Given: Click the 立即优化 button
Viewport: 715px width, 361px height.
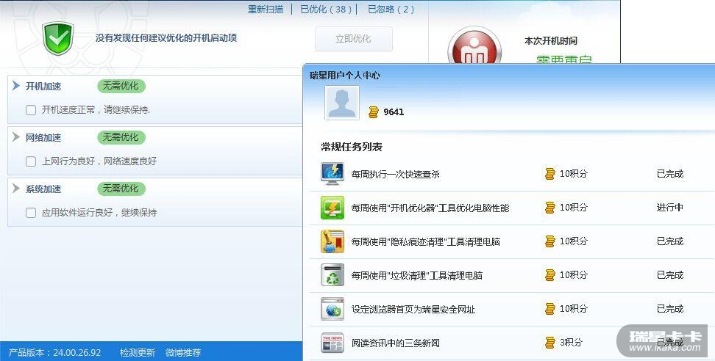Looking at the screenshot, I should pos(353,39).
